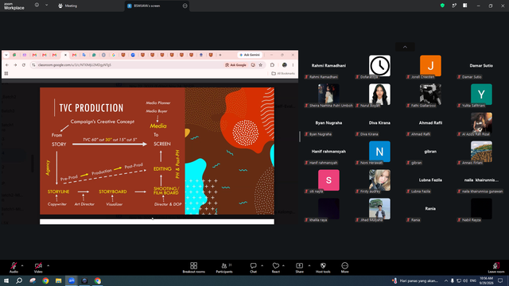
Task: Click the Ask Gemini button
Action: 250,55
